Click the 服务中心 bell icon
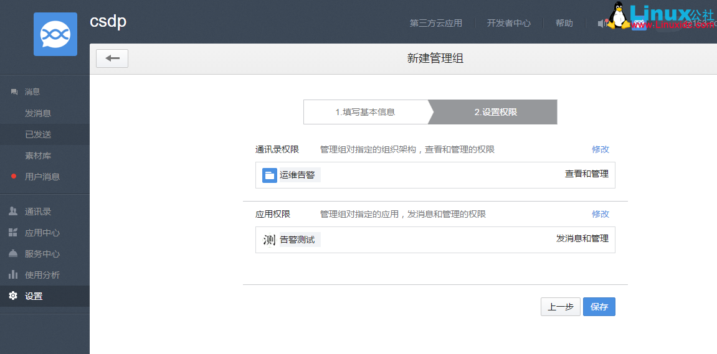 pos(13,253)
